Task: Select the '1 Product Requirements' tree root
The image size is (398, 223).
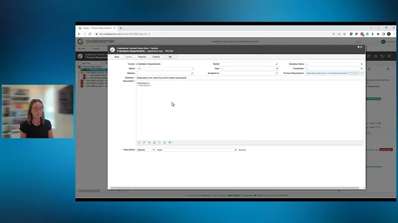Action: click(x=92, y=67)
